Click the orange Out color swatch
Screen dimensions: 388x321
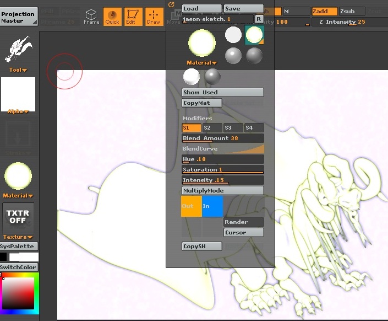point(192,206)
